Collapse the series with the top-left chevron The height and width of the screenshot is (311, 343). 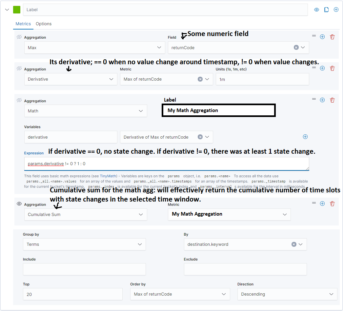[x=7, y=10]
